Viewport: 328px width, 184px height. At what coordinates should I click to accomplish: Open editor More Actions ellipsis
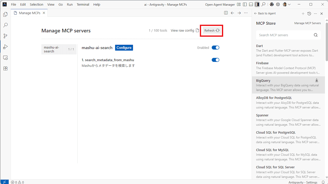point(246,13)
